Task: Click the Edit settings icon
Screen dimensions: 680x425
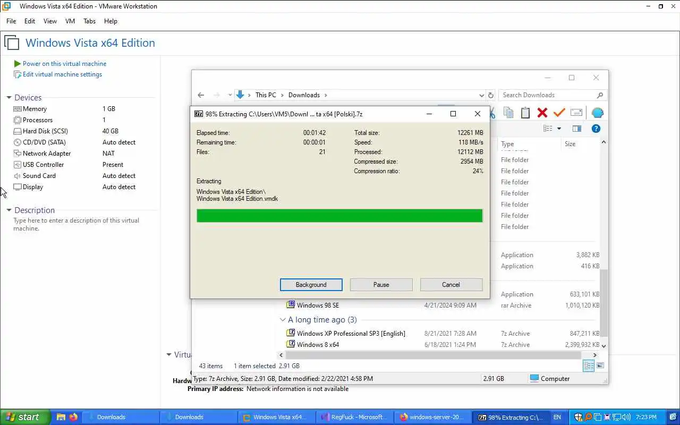Action: pos(18,74)
